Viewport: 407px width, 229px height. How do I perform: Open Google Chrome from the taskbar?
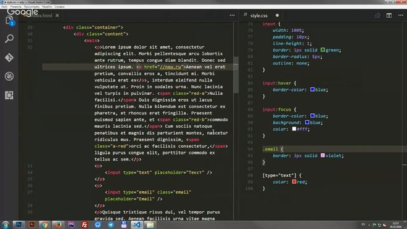[x=45, y=225]
